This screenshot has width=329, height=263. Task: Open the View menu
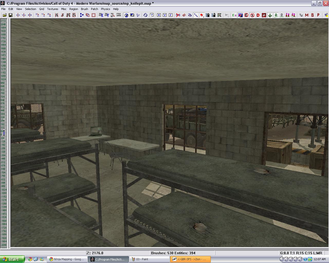(x=19, y=9)
